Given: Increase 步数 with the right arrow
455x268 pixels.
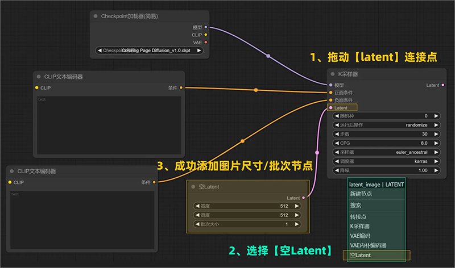Looking at the screenshot, I should coord(436,134).
